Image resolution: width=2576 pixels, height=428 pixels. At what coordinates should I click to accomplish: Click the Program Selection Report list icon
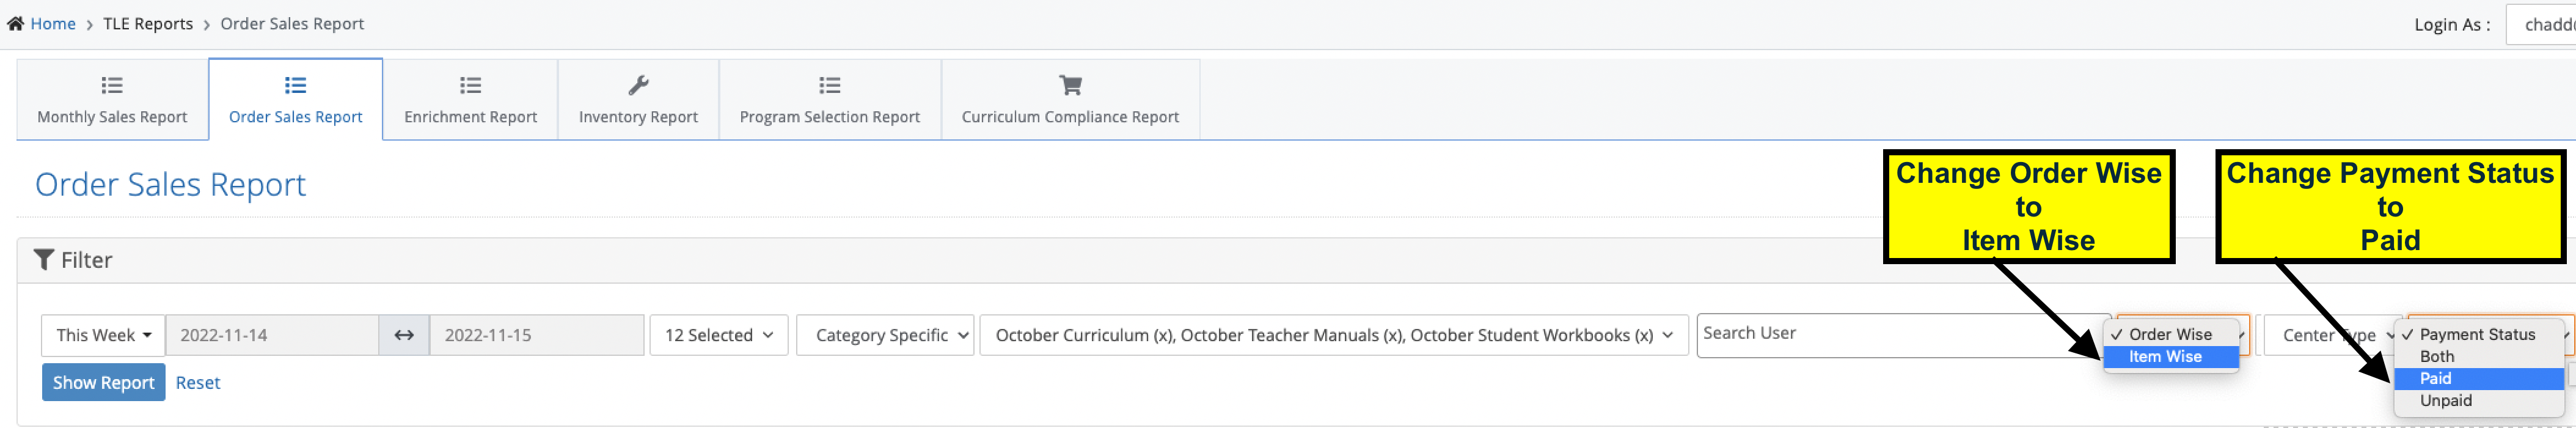coord(829,85)
